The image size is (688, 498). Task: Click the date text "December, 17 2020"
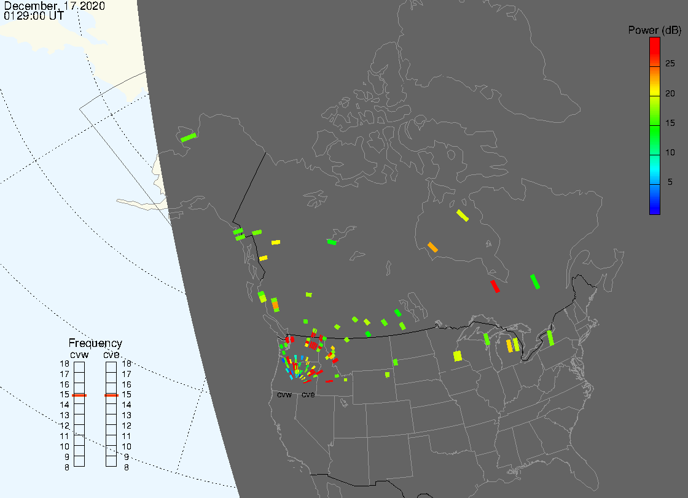point(55,6)
